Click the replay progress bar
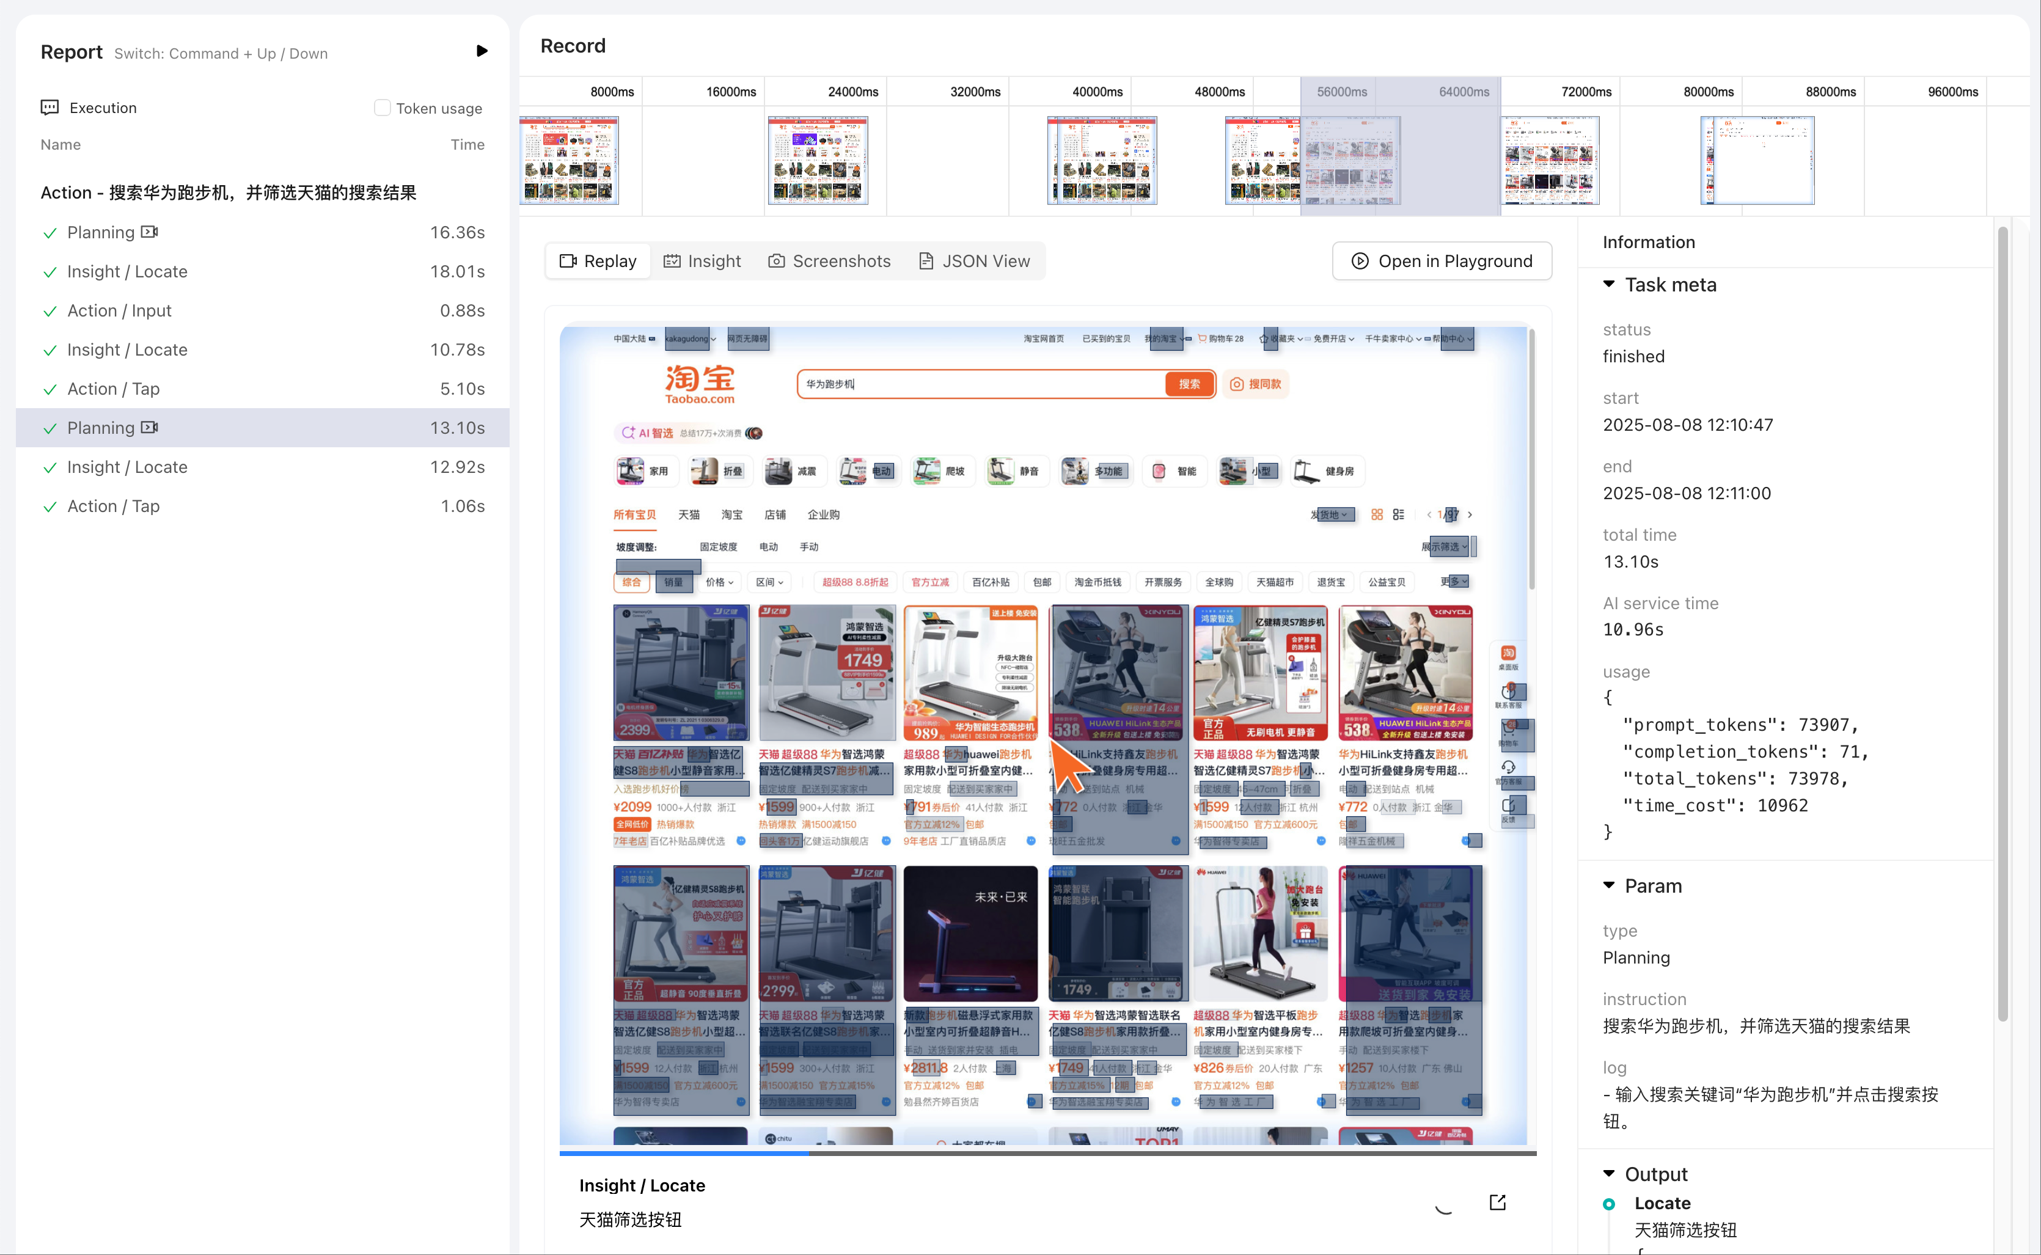 click(x=1047, y=1153)
